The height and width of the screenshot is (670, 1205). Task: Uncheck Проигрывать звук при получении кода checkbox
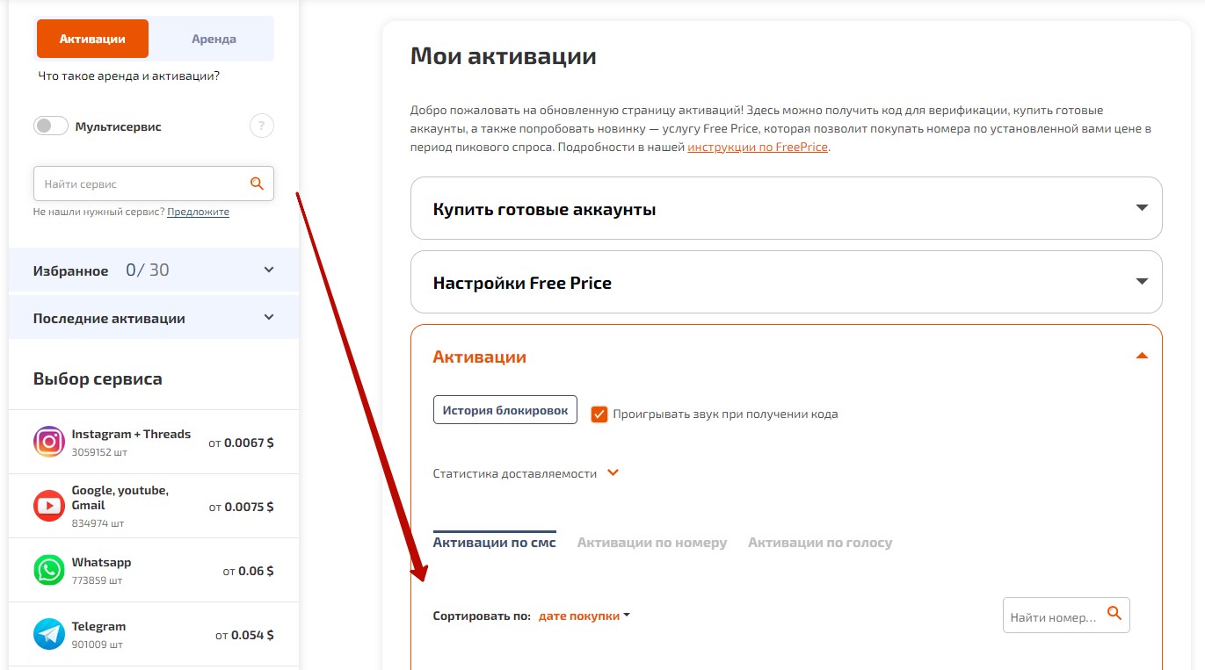(x=599, y=414)
